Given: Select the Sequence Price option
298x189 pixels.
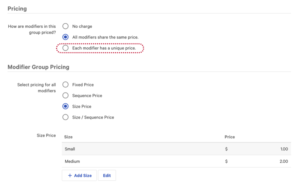Looking at the screenshot, I should pyautogui.click(x=65, y=96).
